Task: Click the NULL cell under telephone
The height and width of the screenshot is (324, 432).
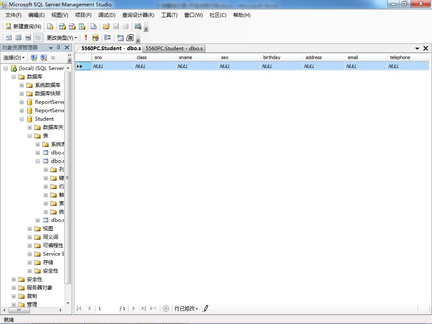Action: click(x=408, y=66)
